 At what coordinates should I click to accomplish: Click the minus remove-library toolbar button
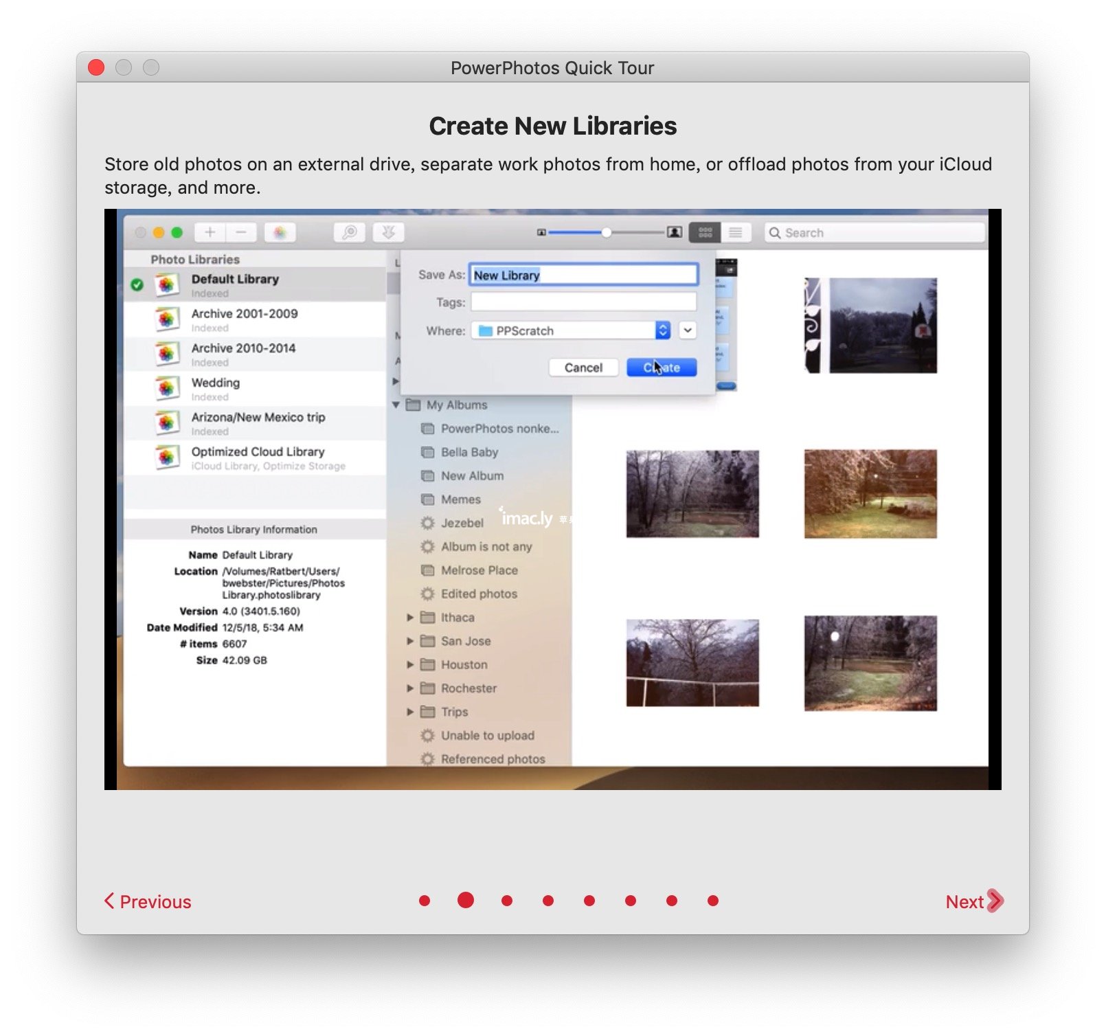coord(241,232)
